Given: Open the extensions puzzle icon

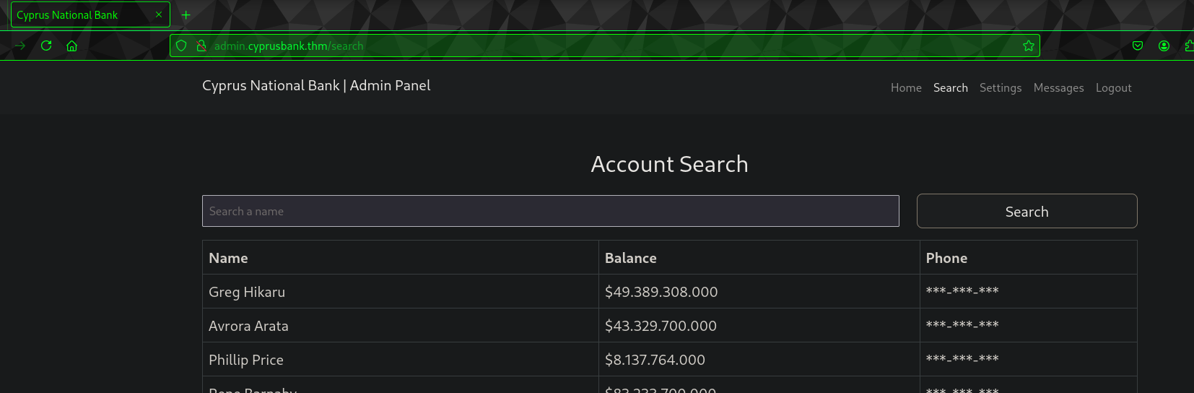Looking at the screenshot, I should [x=1189, y=46].
